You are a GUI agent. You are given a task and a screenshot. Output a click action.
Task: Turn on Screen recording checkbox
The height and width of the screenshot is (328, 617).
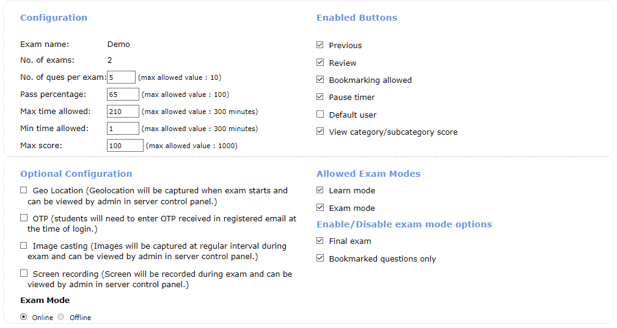coord(24,274)
